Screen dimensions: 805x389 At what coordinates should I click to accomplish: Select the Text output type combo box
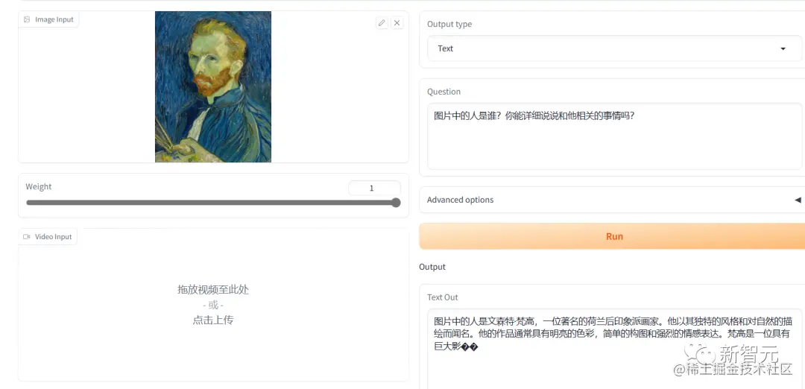click(614, 48)
